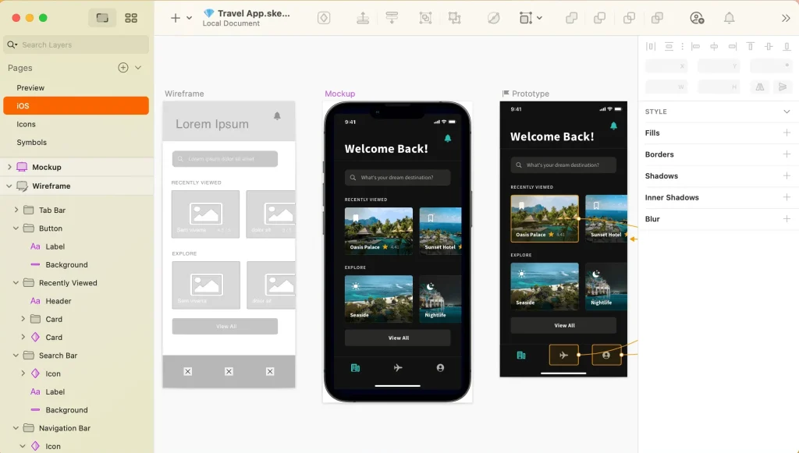Add a new fill with plus button
Viewport: 799px width, 453px height.
[x=787, y=133]
